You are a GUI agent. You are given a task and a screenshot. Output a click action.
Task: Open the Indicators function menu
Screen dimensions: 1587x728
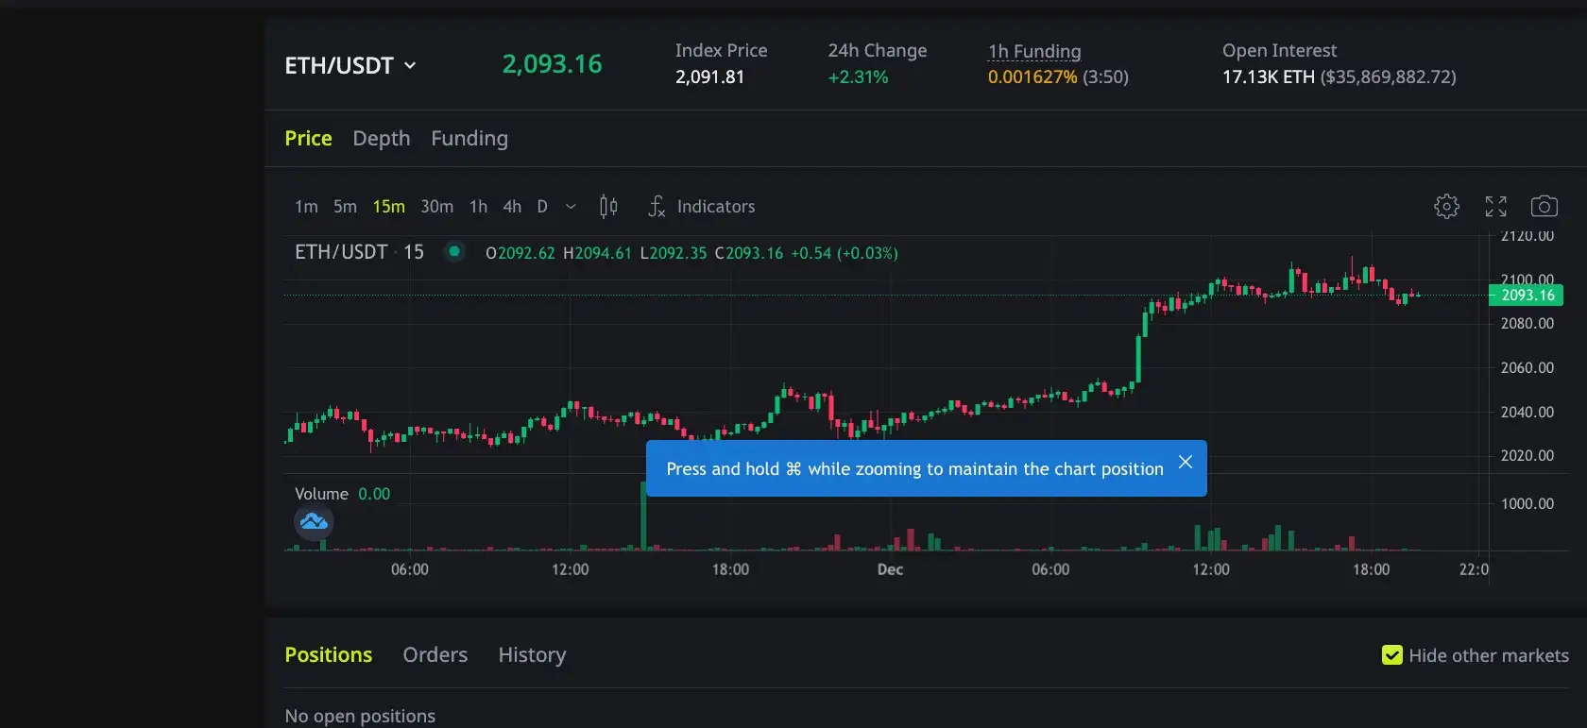pos(702,206)
